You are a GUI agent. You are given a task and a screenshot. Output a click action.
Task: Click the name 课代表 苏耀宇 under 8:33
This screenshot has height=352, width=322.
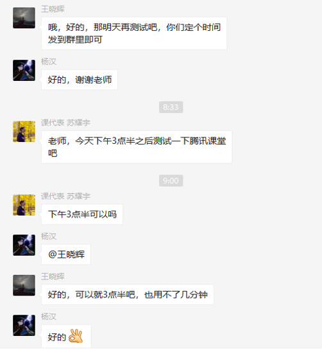(x=65, y=123)
